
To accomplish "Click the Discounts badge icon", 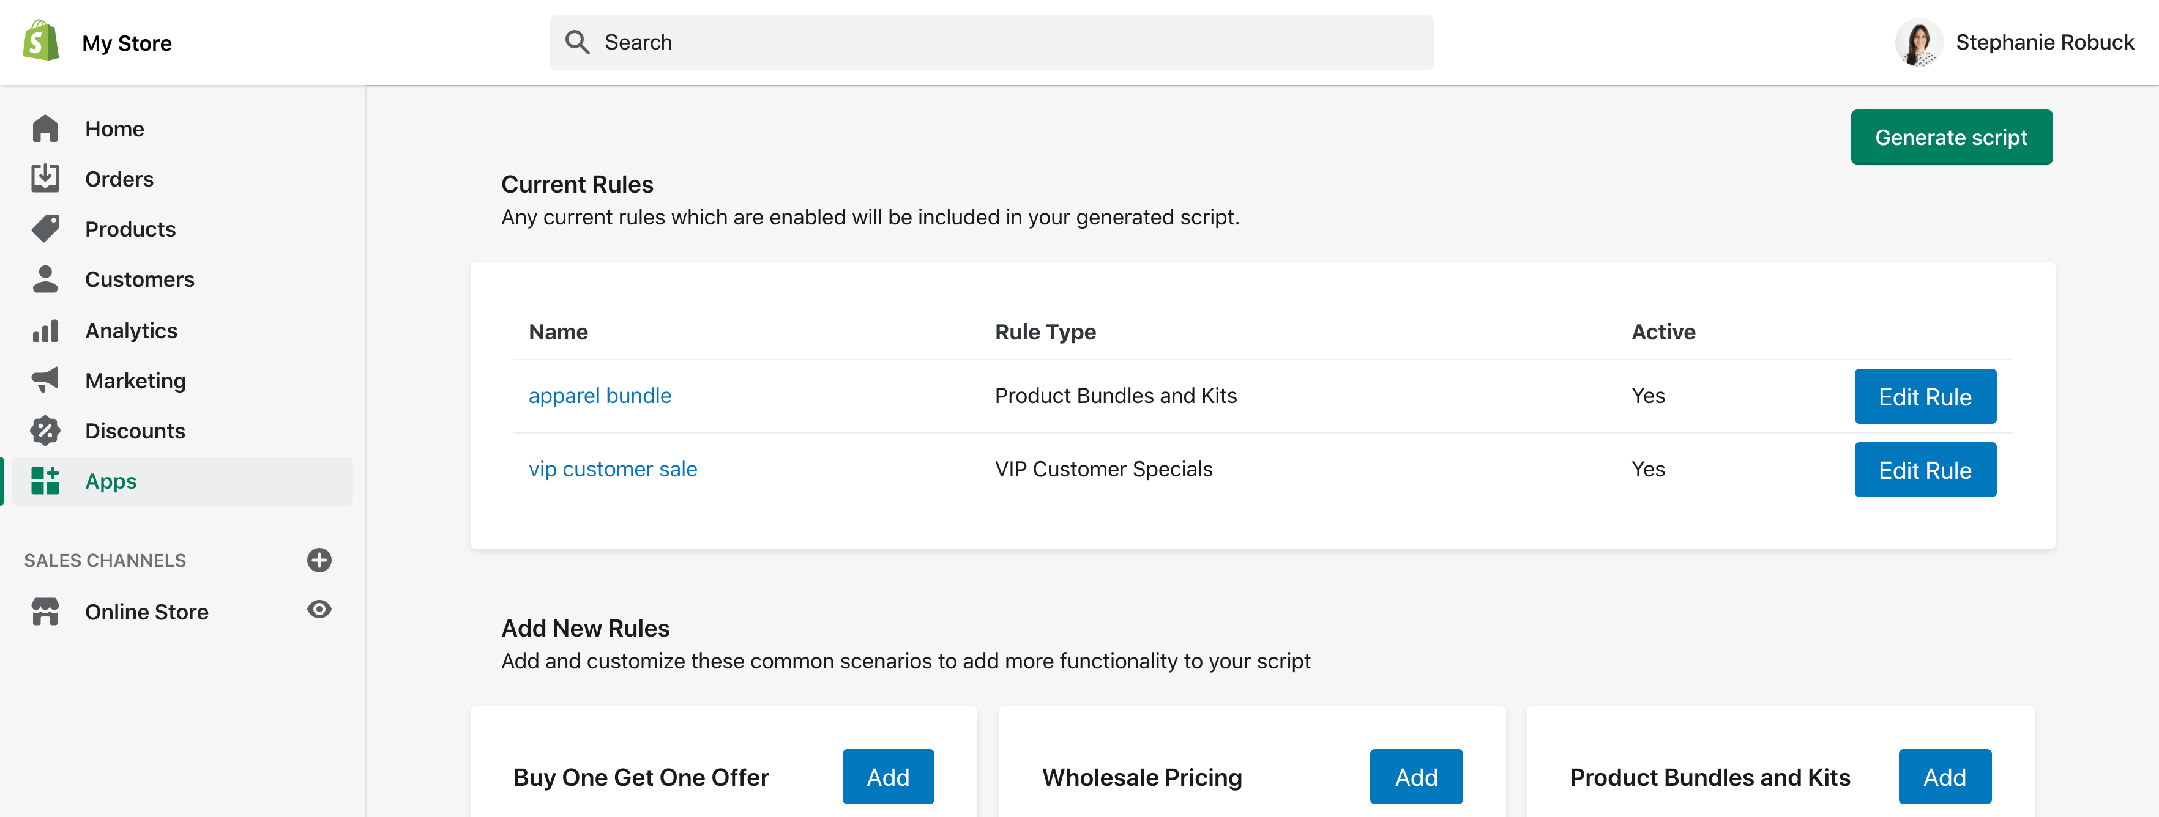I will pos(45,431).
